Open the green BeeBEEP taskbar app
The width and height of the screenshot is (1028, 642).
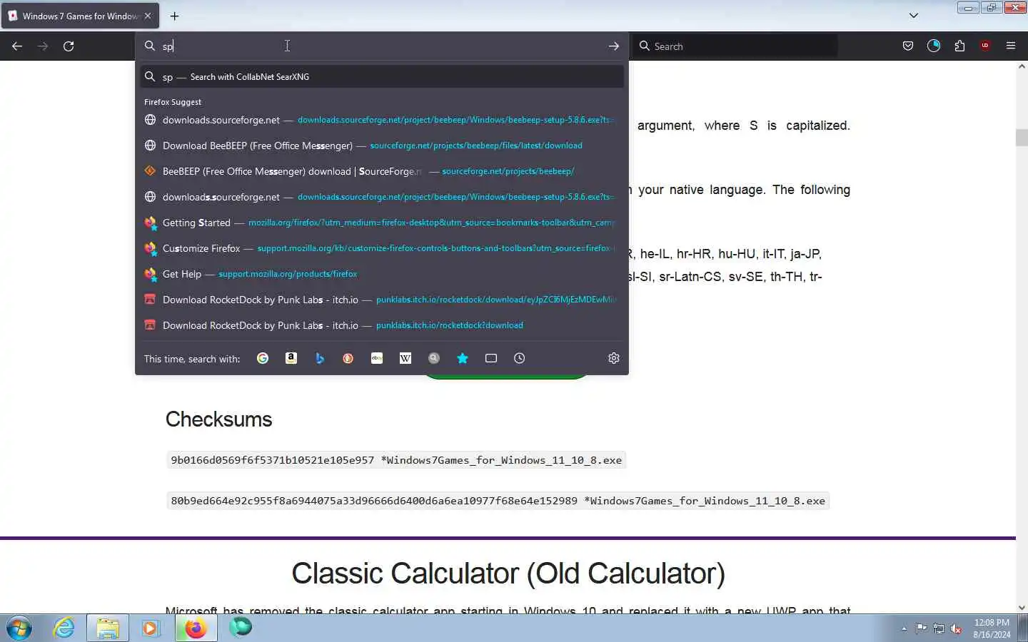[241, 628]
